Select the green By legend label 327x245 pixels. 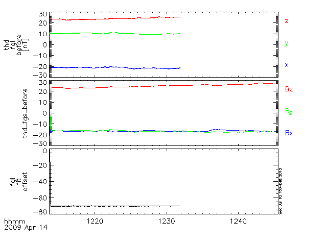tap(289, 111)
